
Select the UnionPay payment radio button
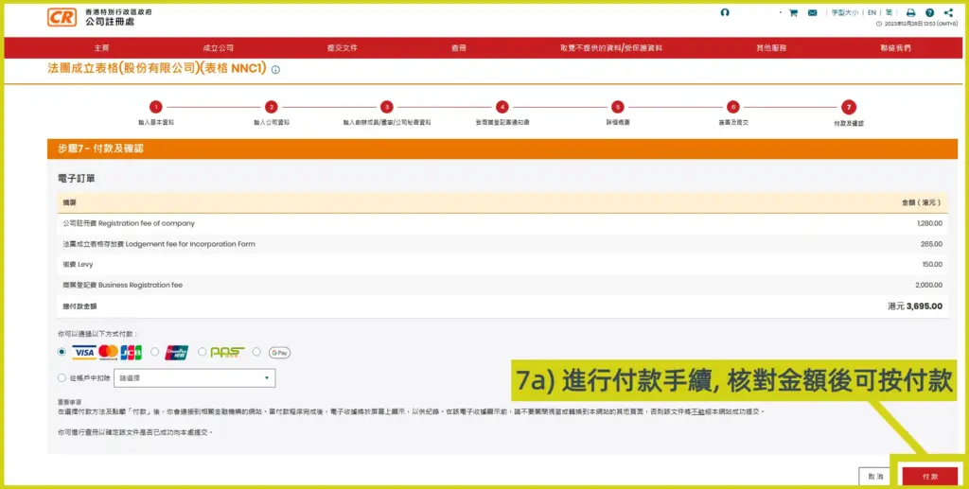pyautogui.click(x=155, y=352)
